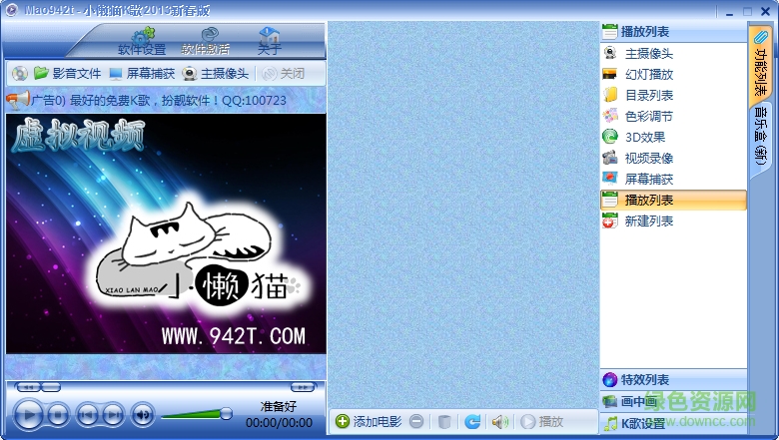Viewport: 779px width, 440px height.
Task: Click 添加电影 add movie button
Action: [369, 422]
